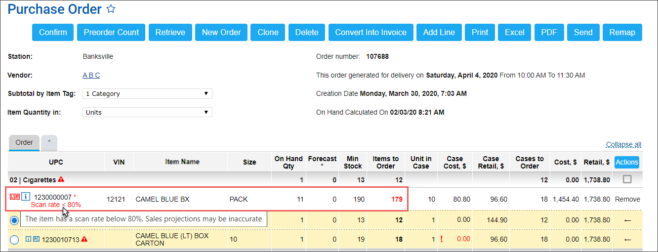The width and height of the screenshot is (658, 252).
Task: Click the left arrow action in the last row
Action: point(627,240)
